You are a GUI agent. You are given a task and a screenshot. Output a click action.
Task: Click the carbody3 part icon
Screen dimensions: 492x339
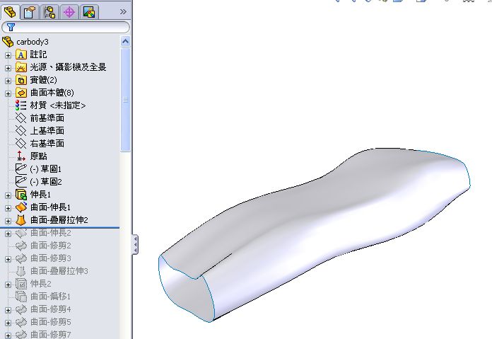click(8, 42)
